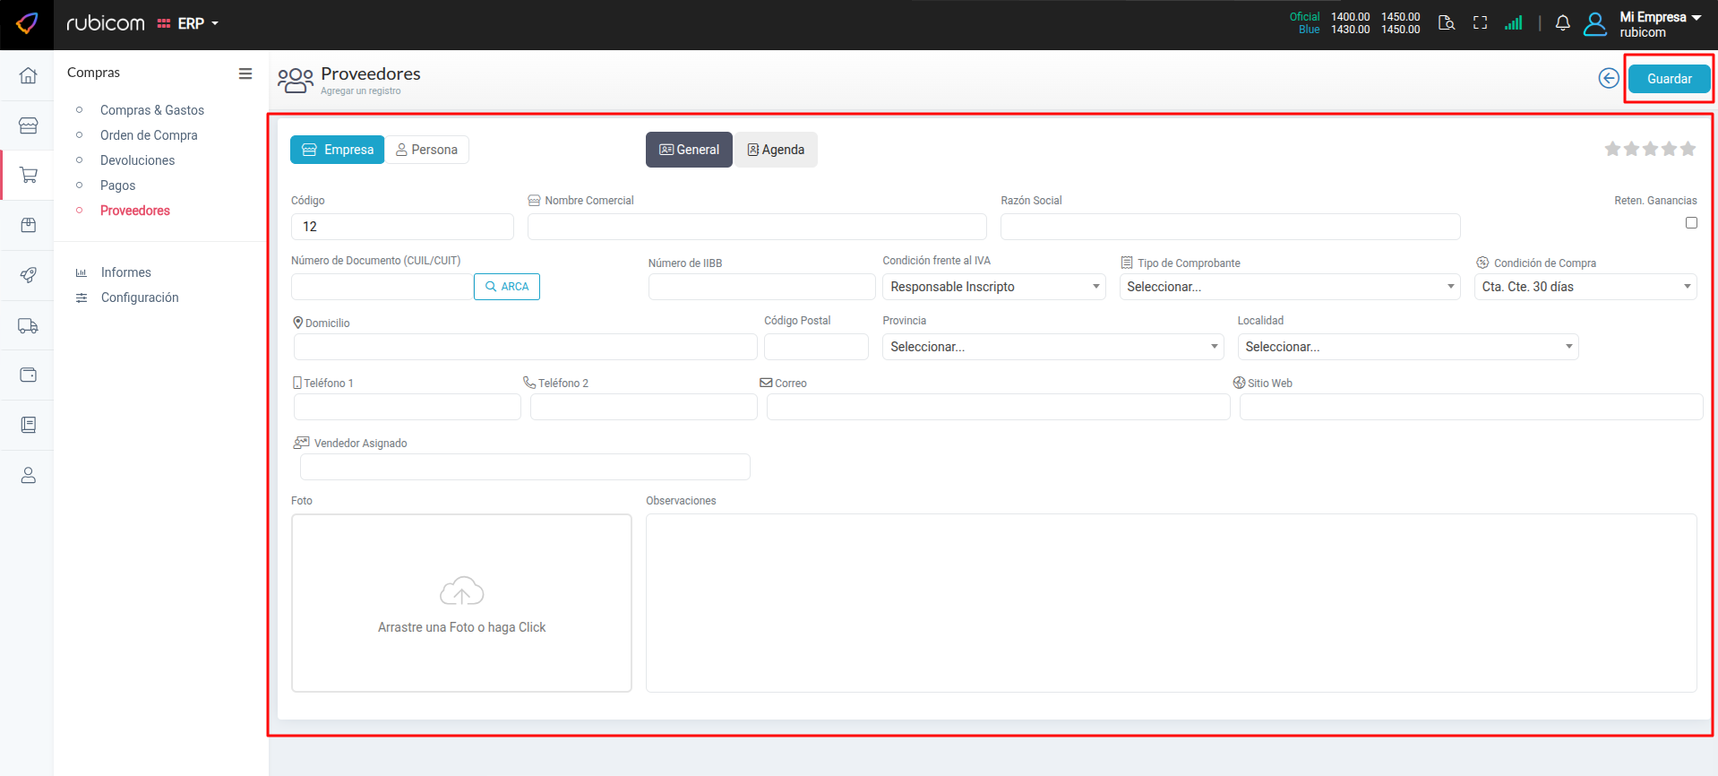Viewport: 1718px width, 776px height.
Task: Select the Empresa type toggle
Action: pos(337,150)
